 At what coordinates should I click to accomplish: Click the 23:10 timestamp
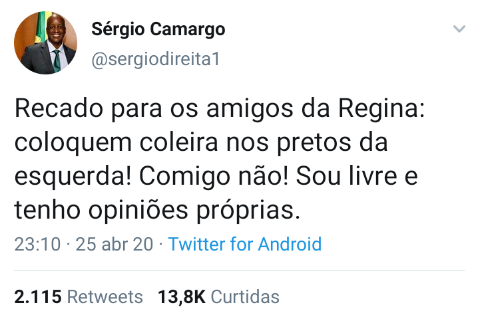coord(38,244)
